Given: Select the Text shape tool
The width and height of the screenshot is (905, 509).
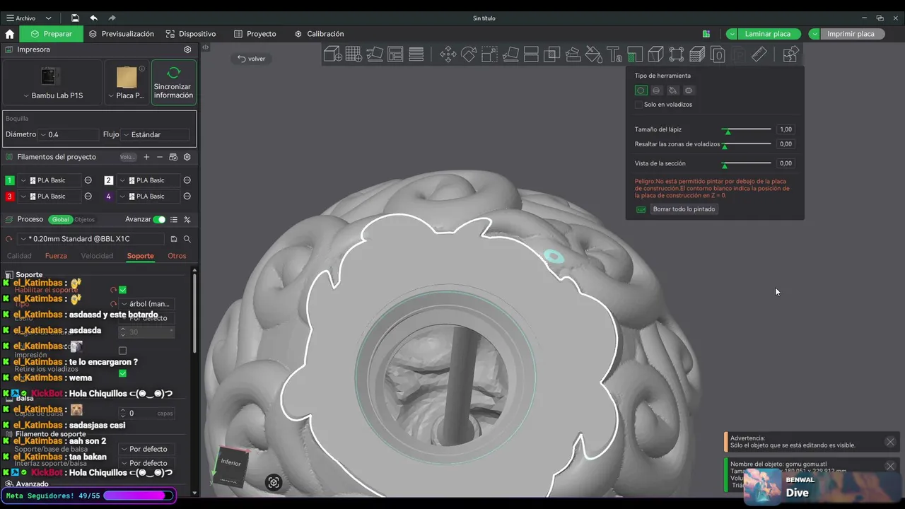Looking at the screenshot, I should click(x=614, y=54).
